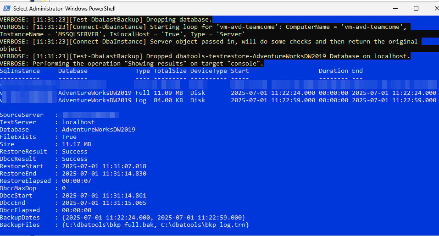Click the TestServer value 'localhost'
This screenshot has width=439, height=236.
pyautogui.click(x=78, y=122)
